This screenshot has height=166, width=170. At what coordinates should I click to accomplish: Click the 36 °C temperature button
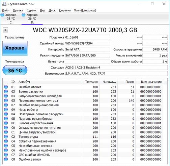point(15,70)
